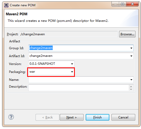Minimize the Create new POM window

coord(115,4)
